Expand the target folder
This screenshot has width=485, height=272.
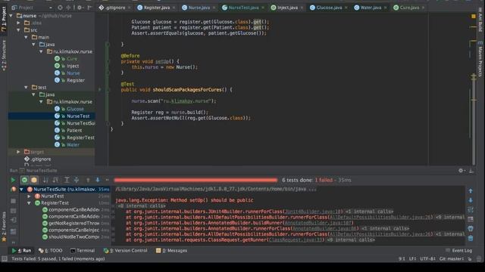[x=18, y=152]
